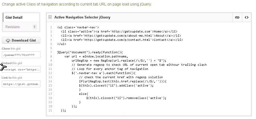The width and height of the screenshot is (256, 119).
Task: Click the code line with about-me.html
Action: [x=121, y=36]
